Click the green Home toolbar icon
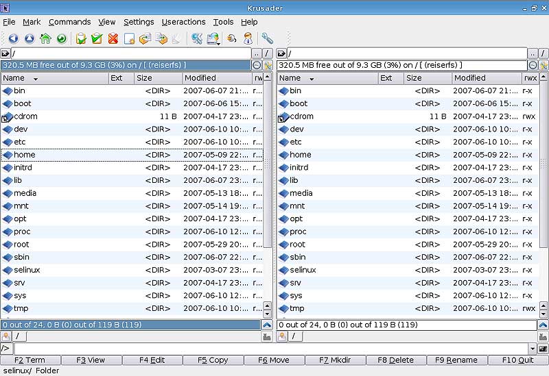549x376 pixels. pyautogui.click(x=45, y=38)
